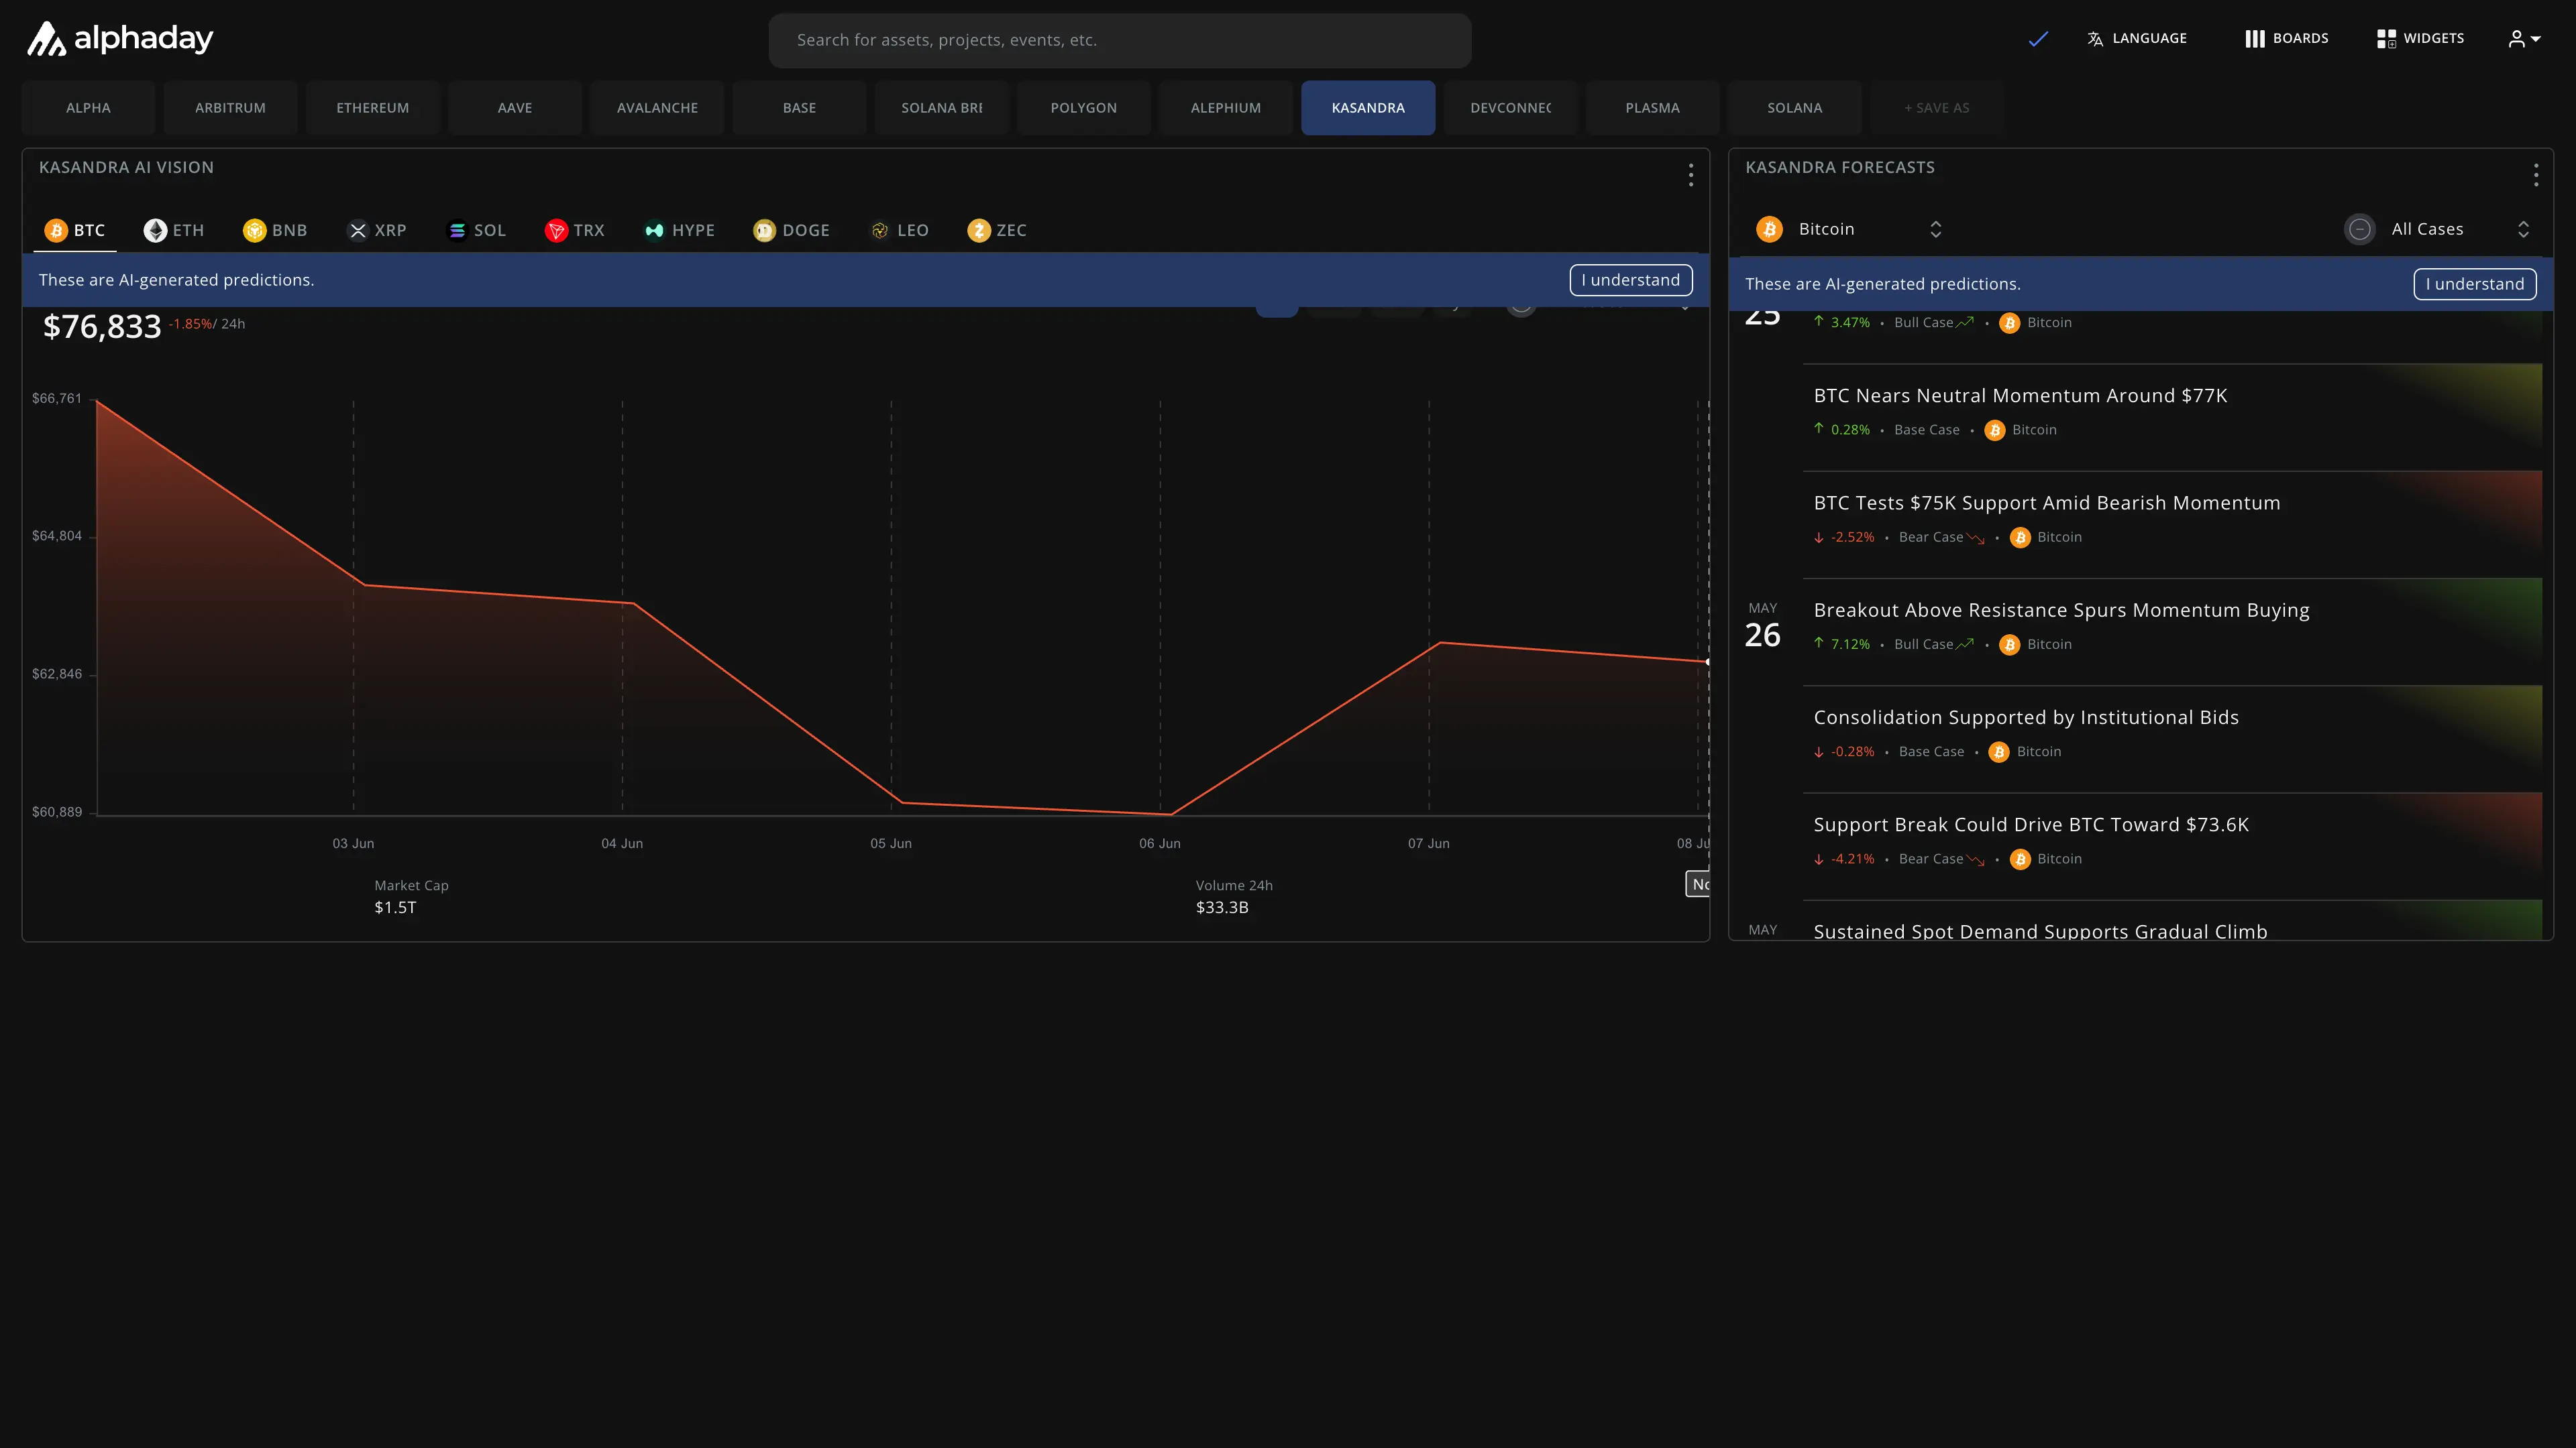This screenshot has height=1448, width=2576.
Task: Dismiss AI Vision notice with I understand
Action: tap(1630, 280)
